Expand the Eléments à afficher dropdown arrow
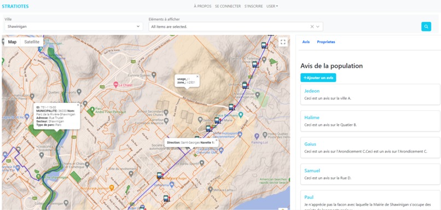The image size is (441, 210). tap(318, 26)
